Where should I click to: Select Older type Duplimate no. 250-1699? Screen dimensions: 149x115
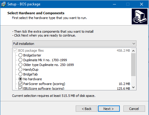click(x=20, y=65)
